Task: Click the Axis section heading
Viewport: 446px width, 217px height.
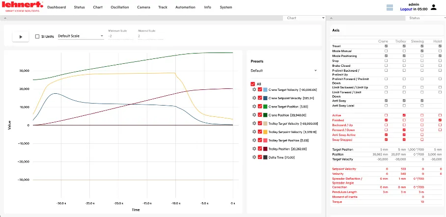Action: tap(335, 30)
